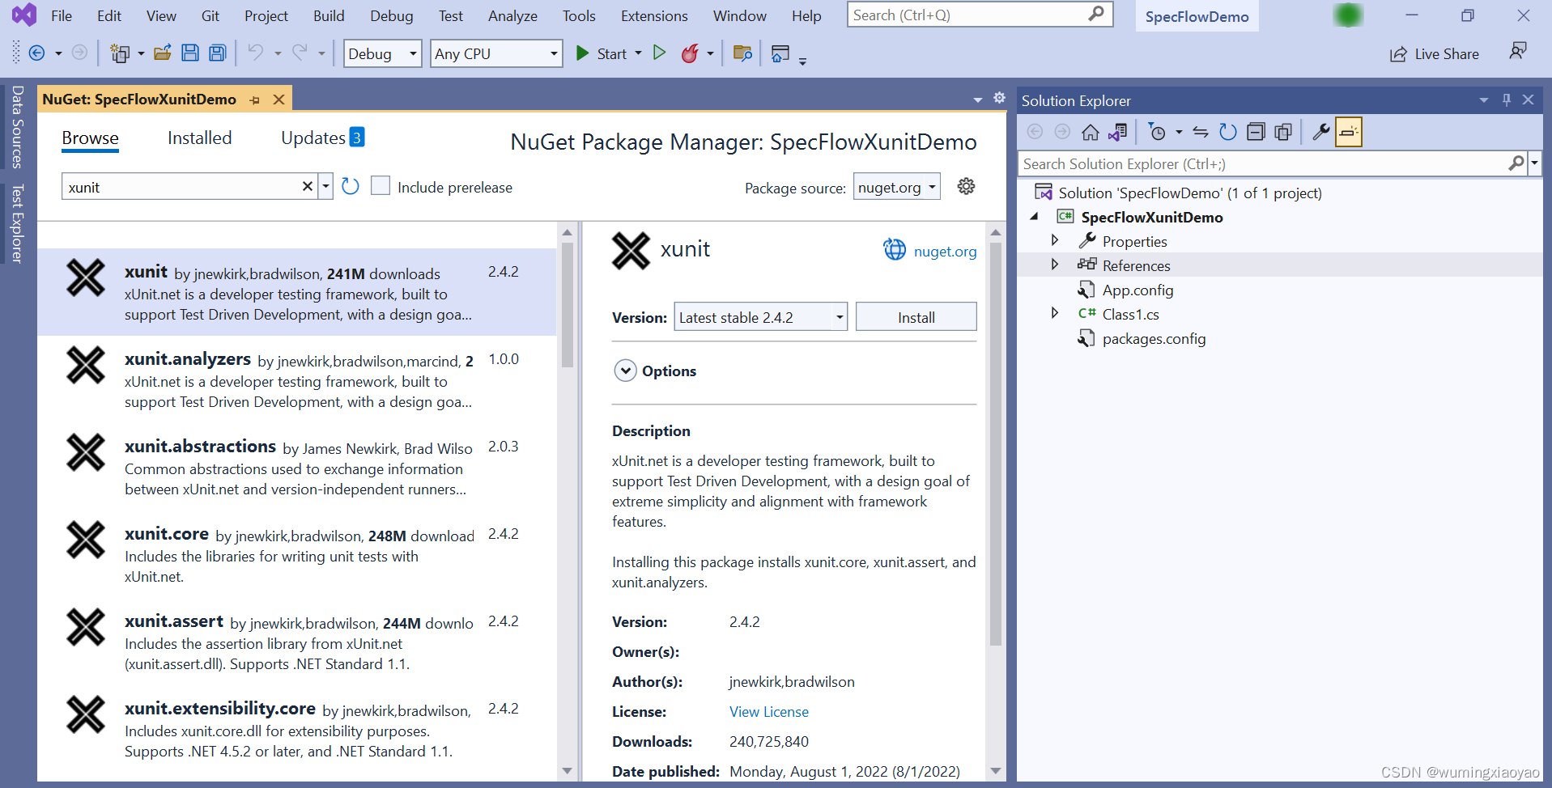Click the Navigate Backward toolbar icon
1552x788 pixels.
(36, 53)
